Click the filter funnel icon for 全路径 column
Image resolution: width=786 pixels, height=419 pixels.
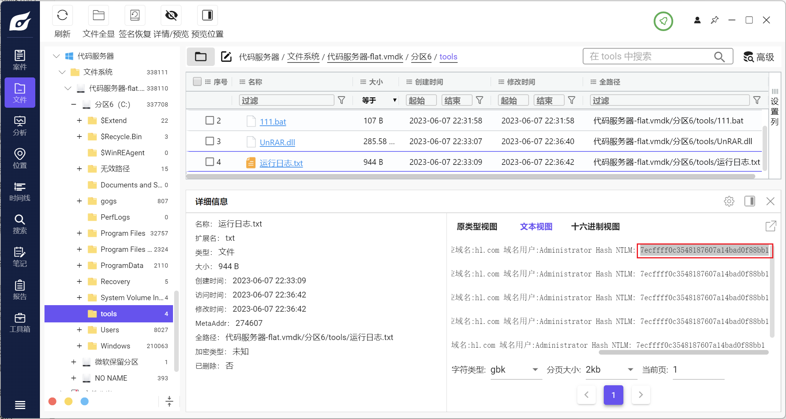757,100
